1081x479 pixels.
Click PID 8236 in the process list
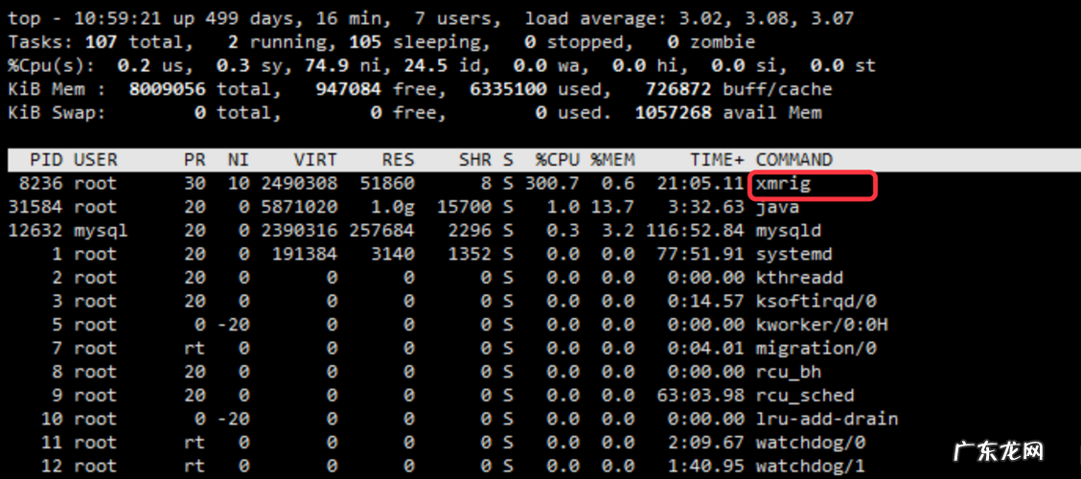click(40, 183)
